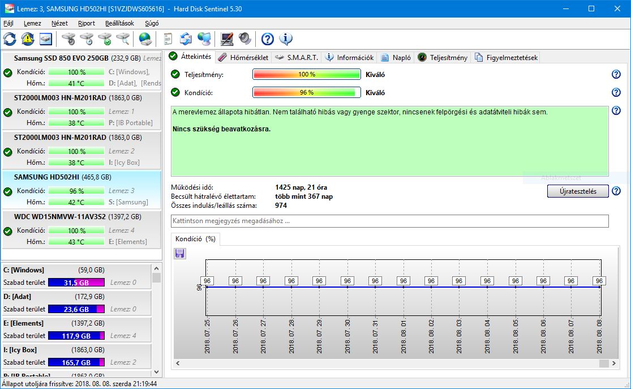Click the több mint 367 nap value

tap(304, 196)
